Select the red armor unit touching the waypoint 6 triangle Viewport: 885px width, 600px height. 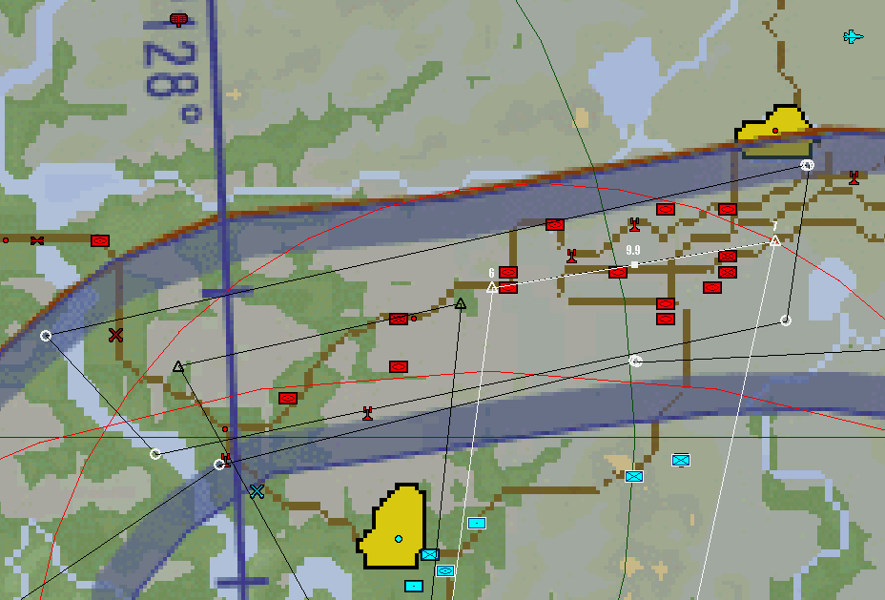(x=508, y=288)
